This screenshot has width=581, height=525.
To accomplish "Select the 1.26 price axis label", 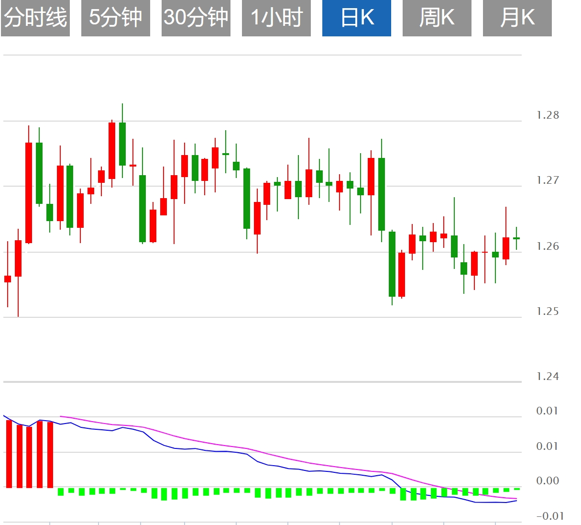I will pyautogui.click(x=548, y=246).
